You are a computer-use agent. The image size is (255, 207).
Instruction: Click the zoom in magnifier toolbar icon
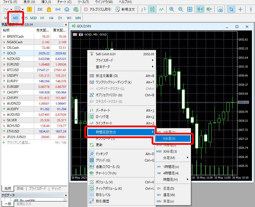(x=172, y=9)
